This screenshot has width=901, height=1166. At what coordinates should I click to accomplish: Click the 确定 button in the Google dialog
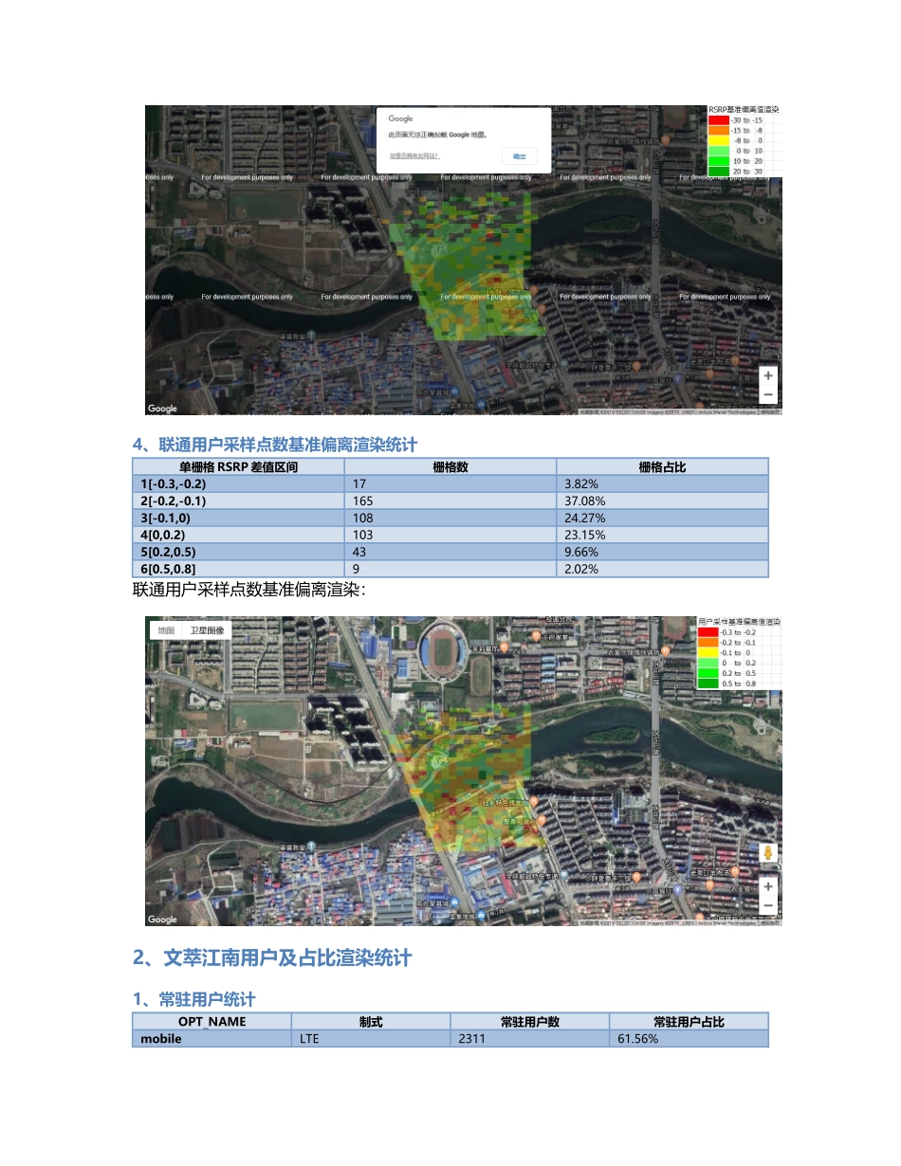(520, 155)
